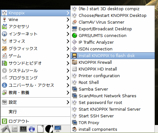Expand the ゲーム submenu arrow
This screenshot has width=158, height=133.
coord(68,56)
